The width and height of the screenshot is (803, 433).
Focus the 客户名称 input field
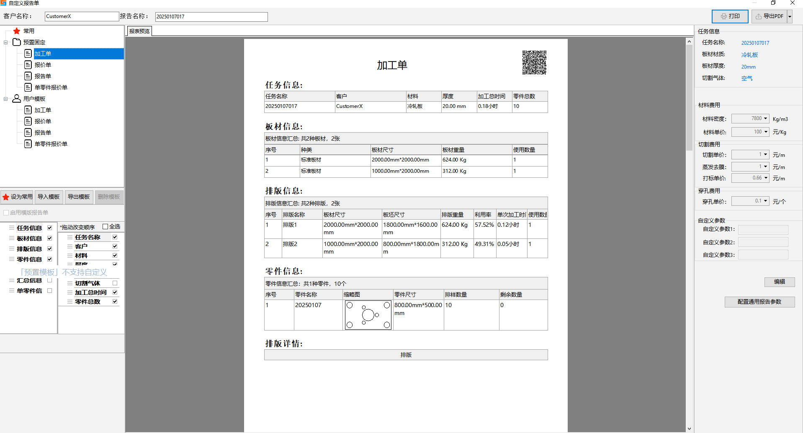(82, 16)
